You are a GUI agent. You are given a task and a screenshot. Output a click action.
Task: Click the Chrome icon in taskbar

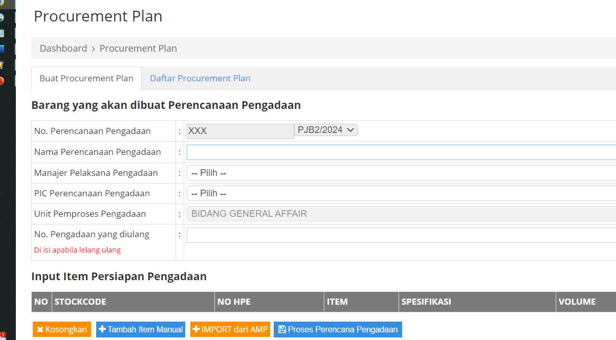tap(2, 3)
